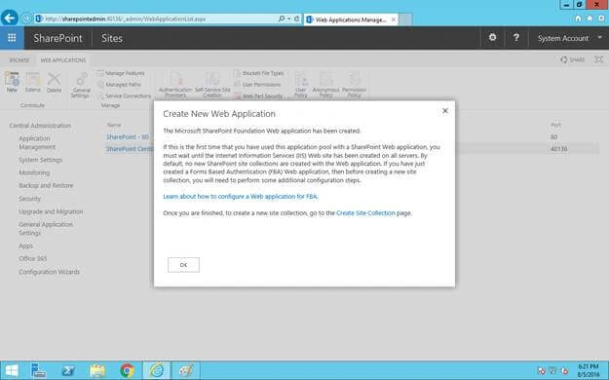Click the Sites link in the header
The width and height of the screenshot is (609, 380).
(112, 38)
